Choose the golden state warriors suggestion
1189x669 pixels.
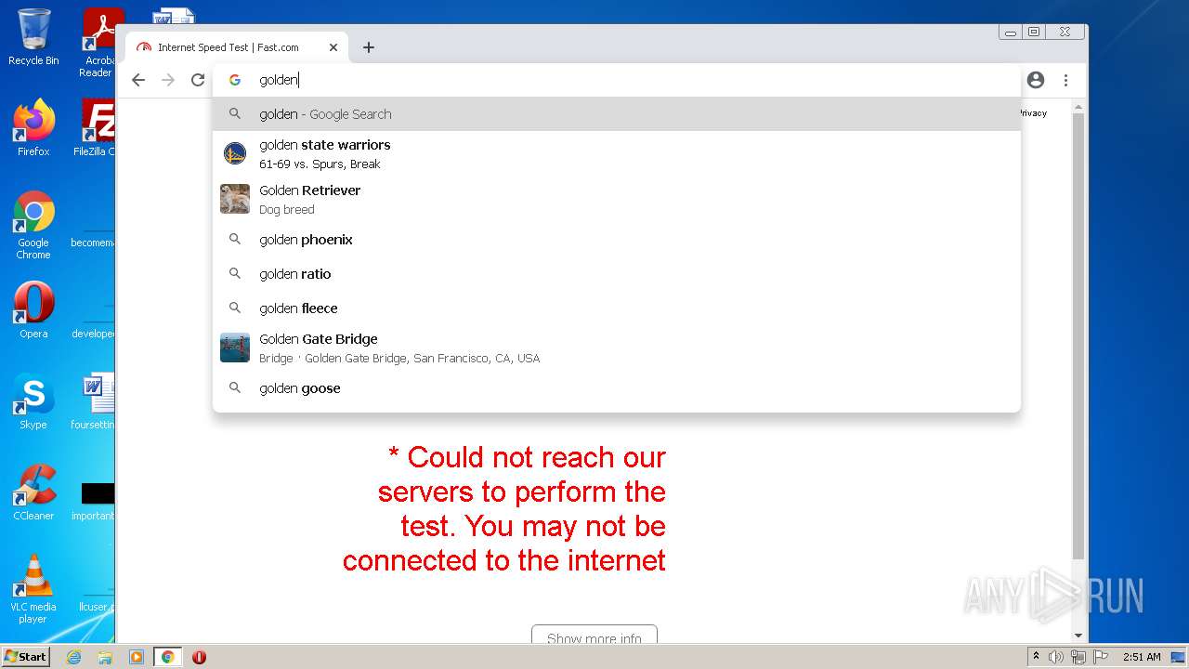(617, 154)
